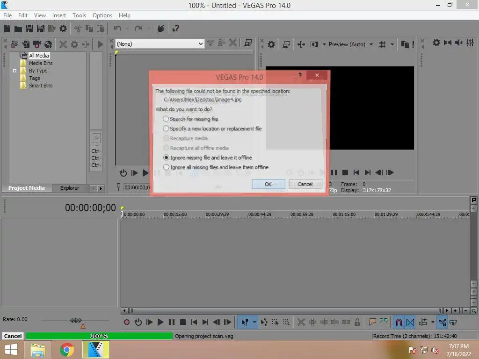Click the dialog's question mark help button
This screenshot has height=359, width=479.
pyautogui.click(x=300, y=75)
